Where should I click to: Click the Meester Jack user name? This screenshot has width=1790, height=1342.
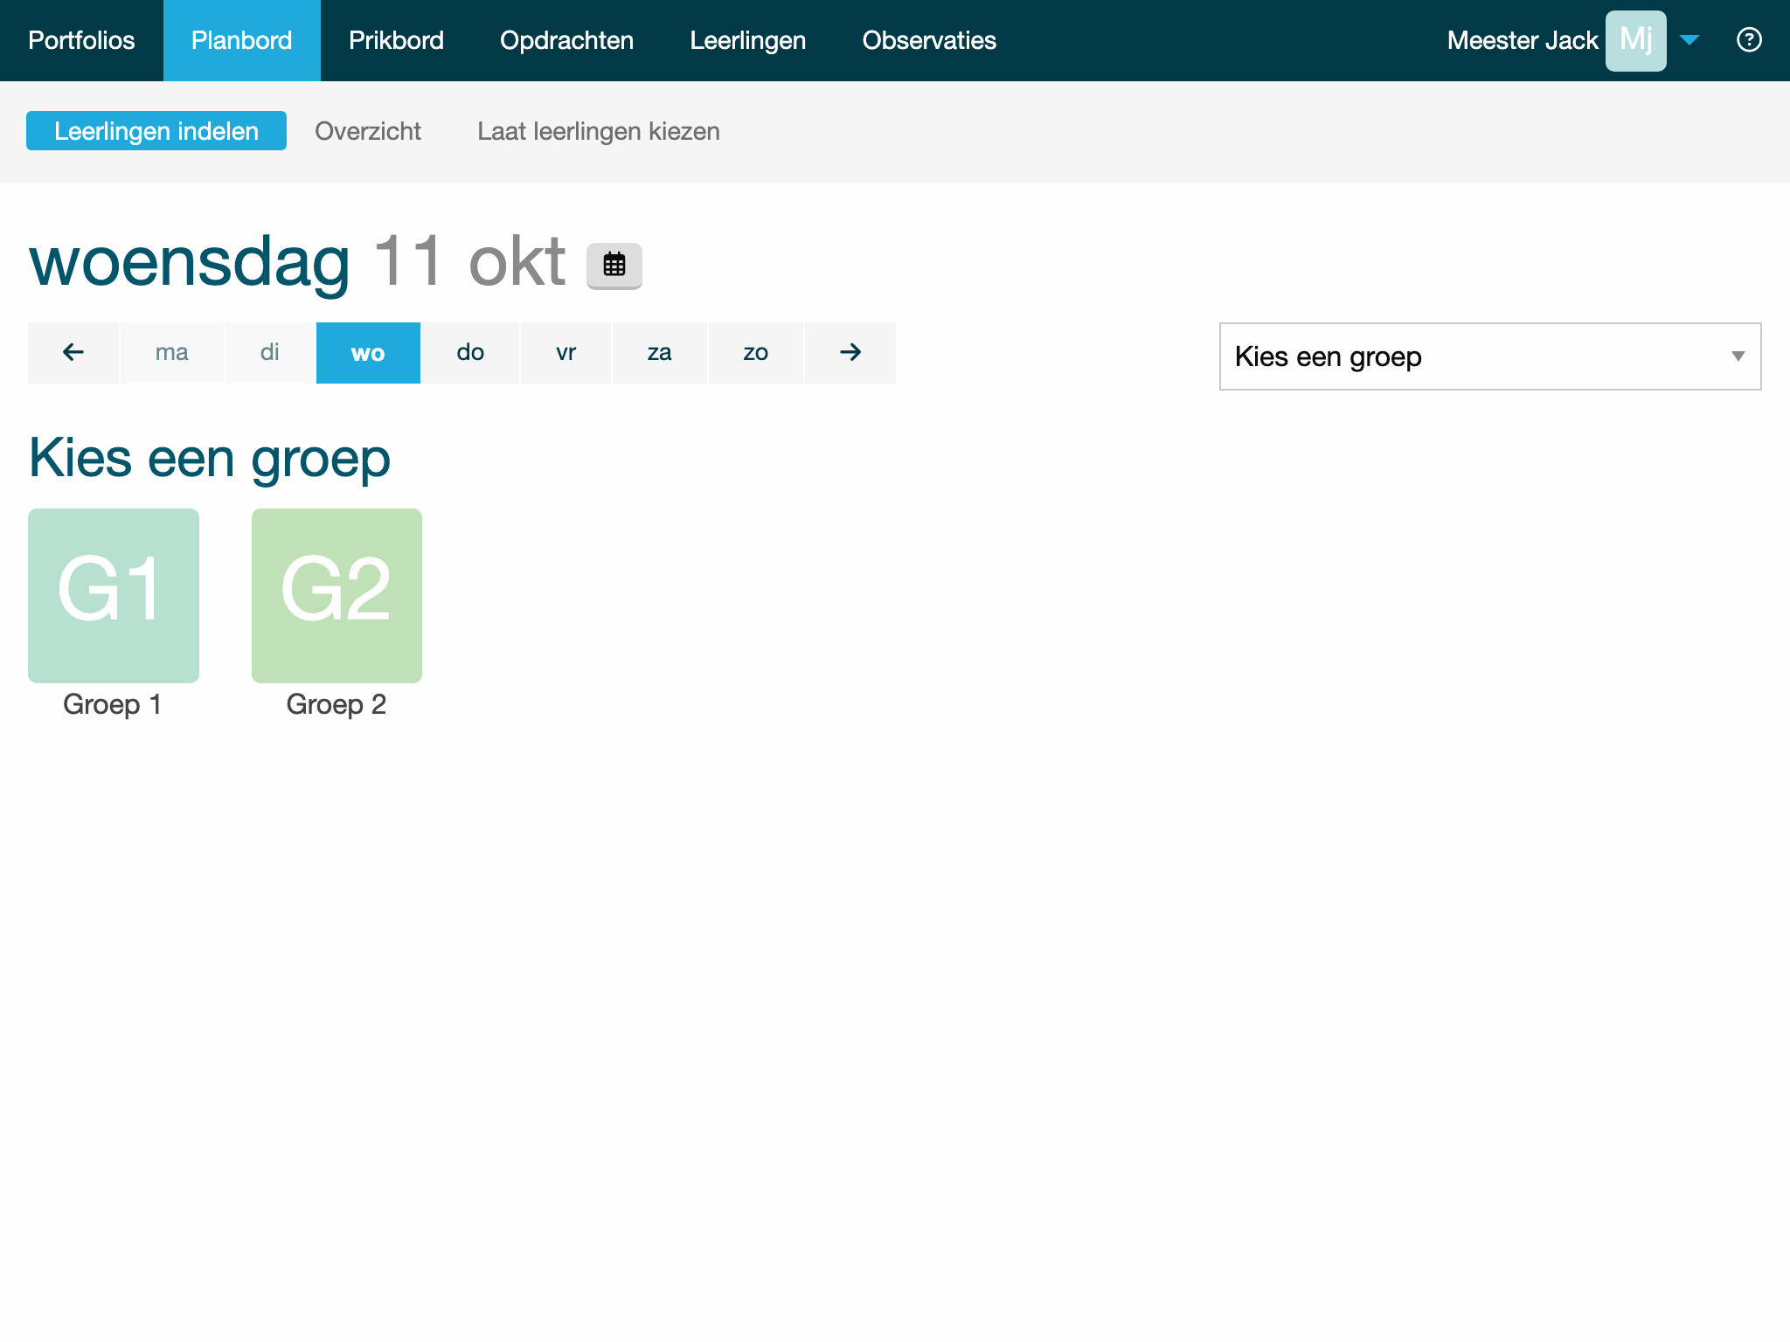click(1523, 40)
